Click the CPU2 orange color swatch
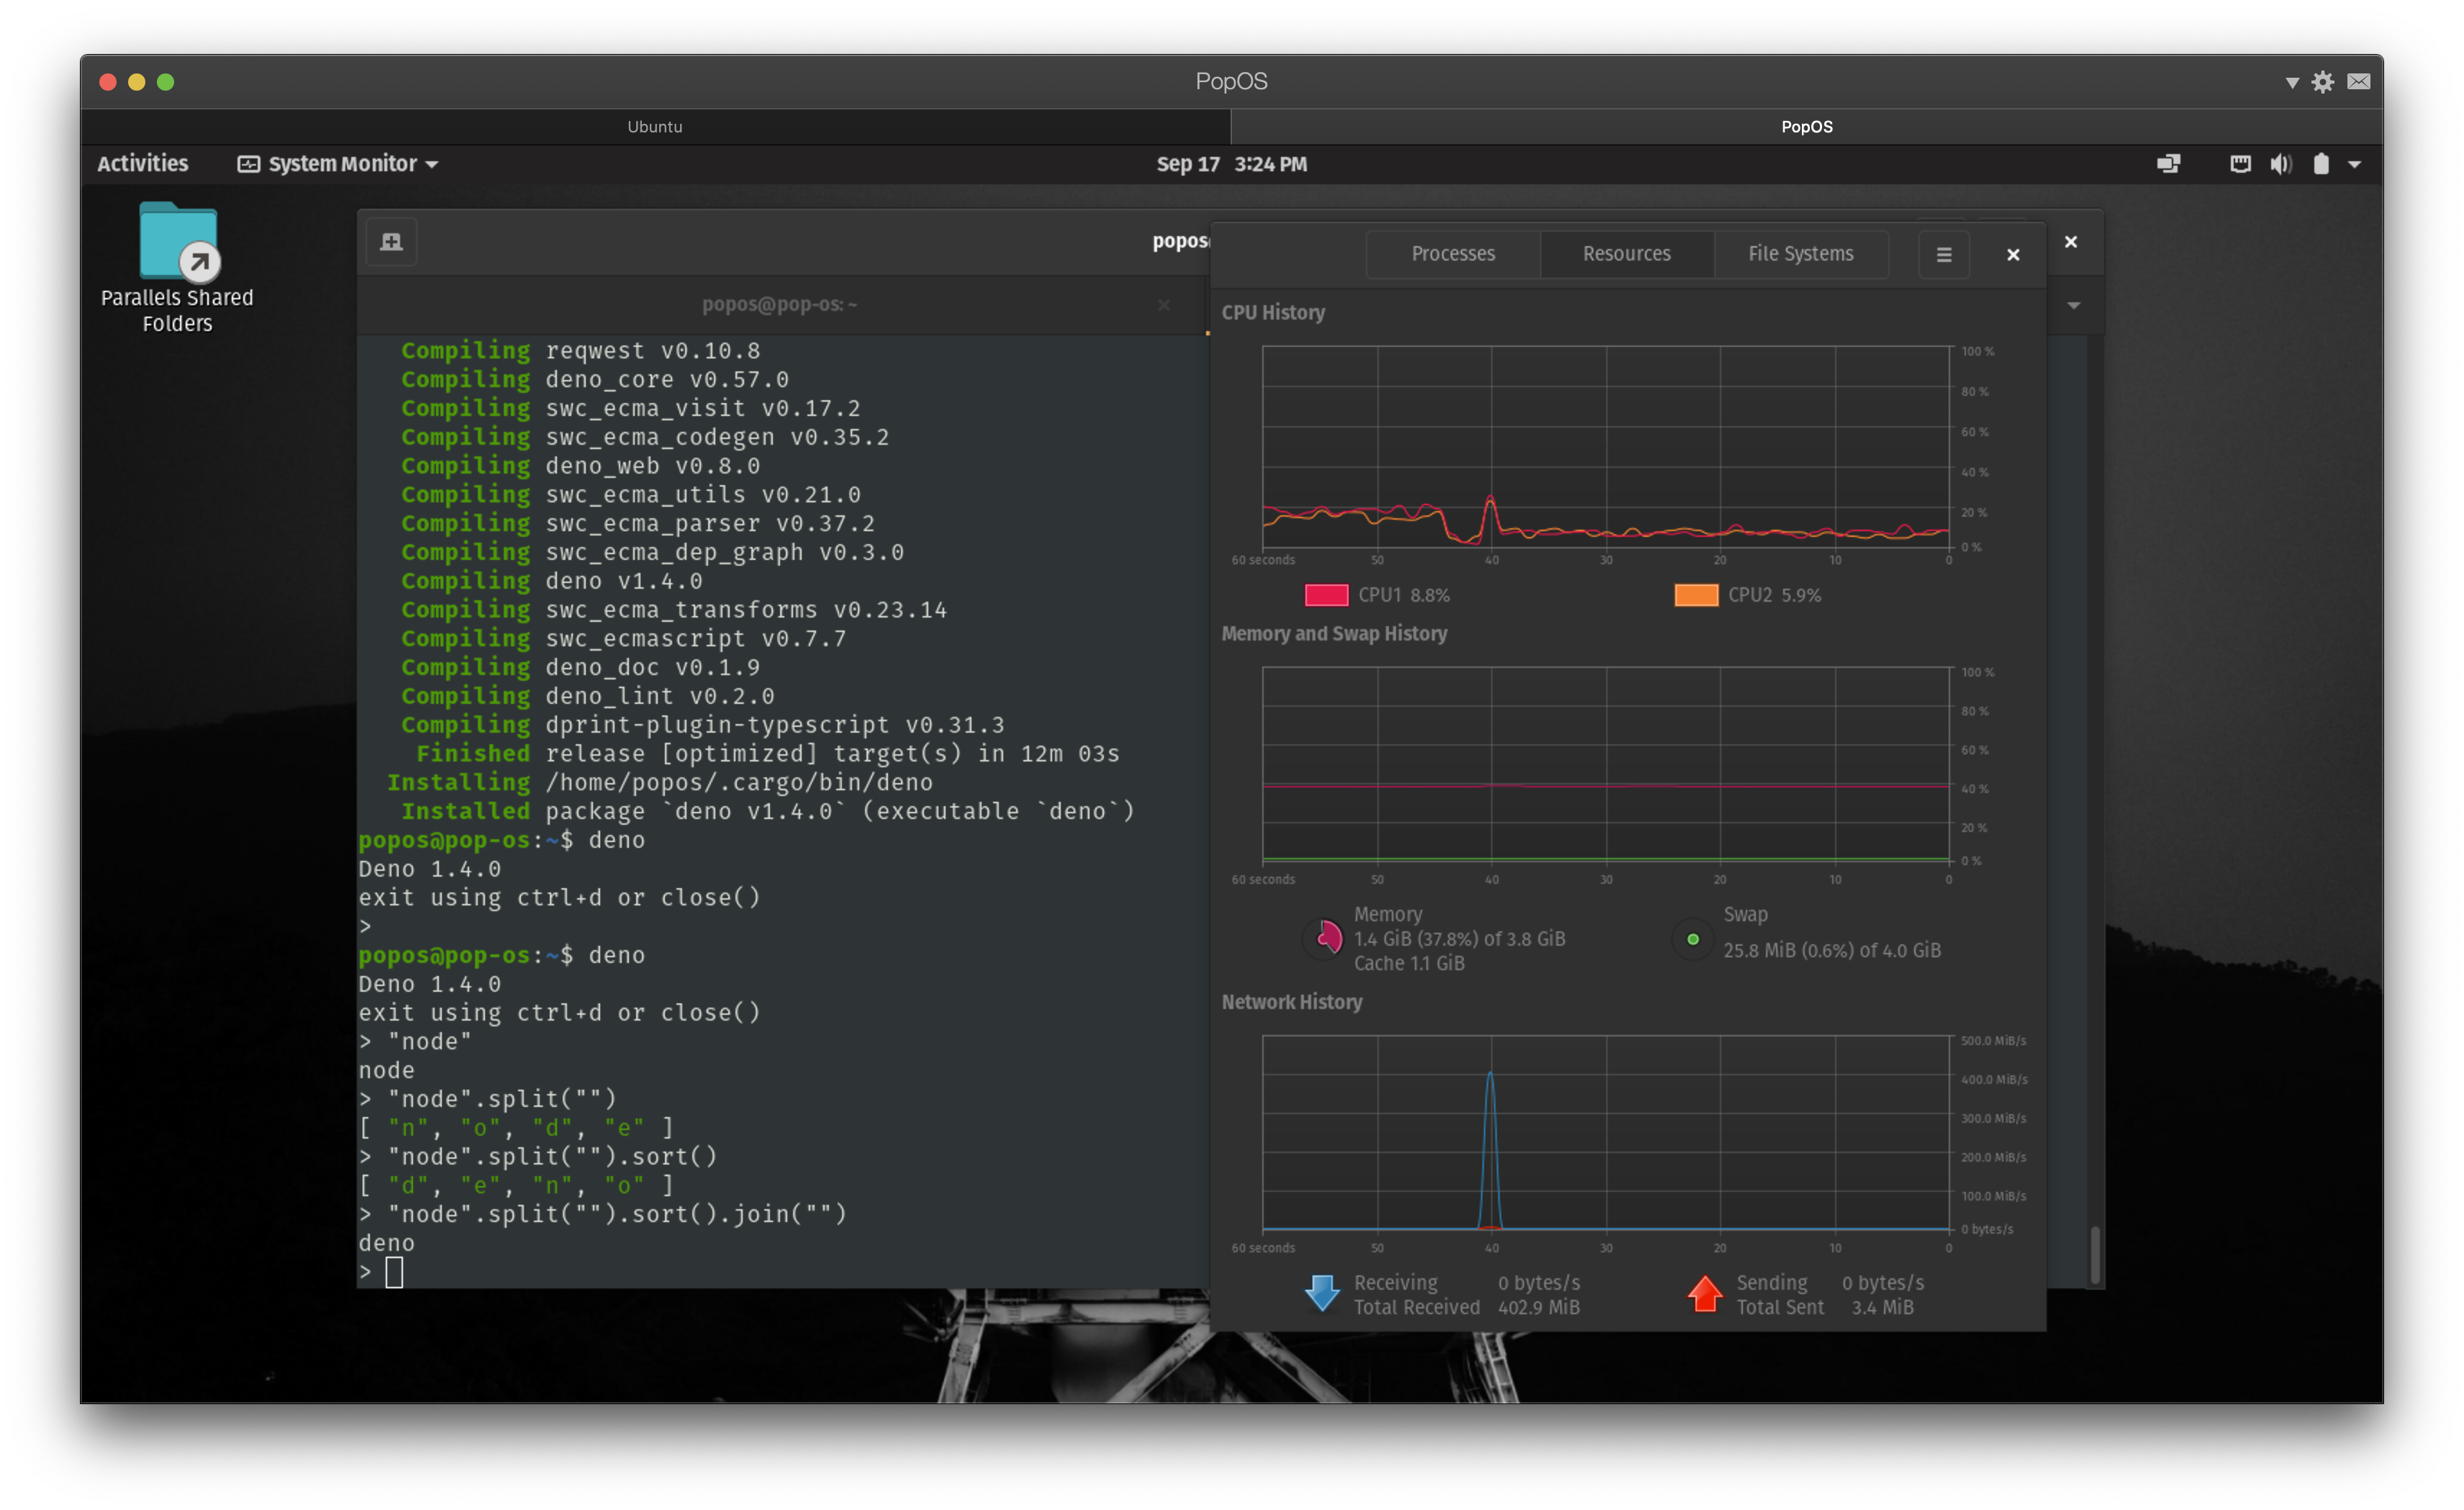 [1697, 595]
